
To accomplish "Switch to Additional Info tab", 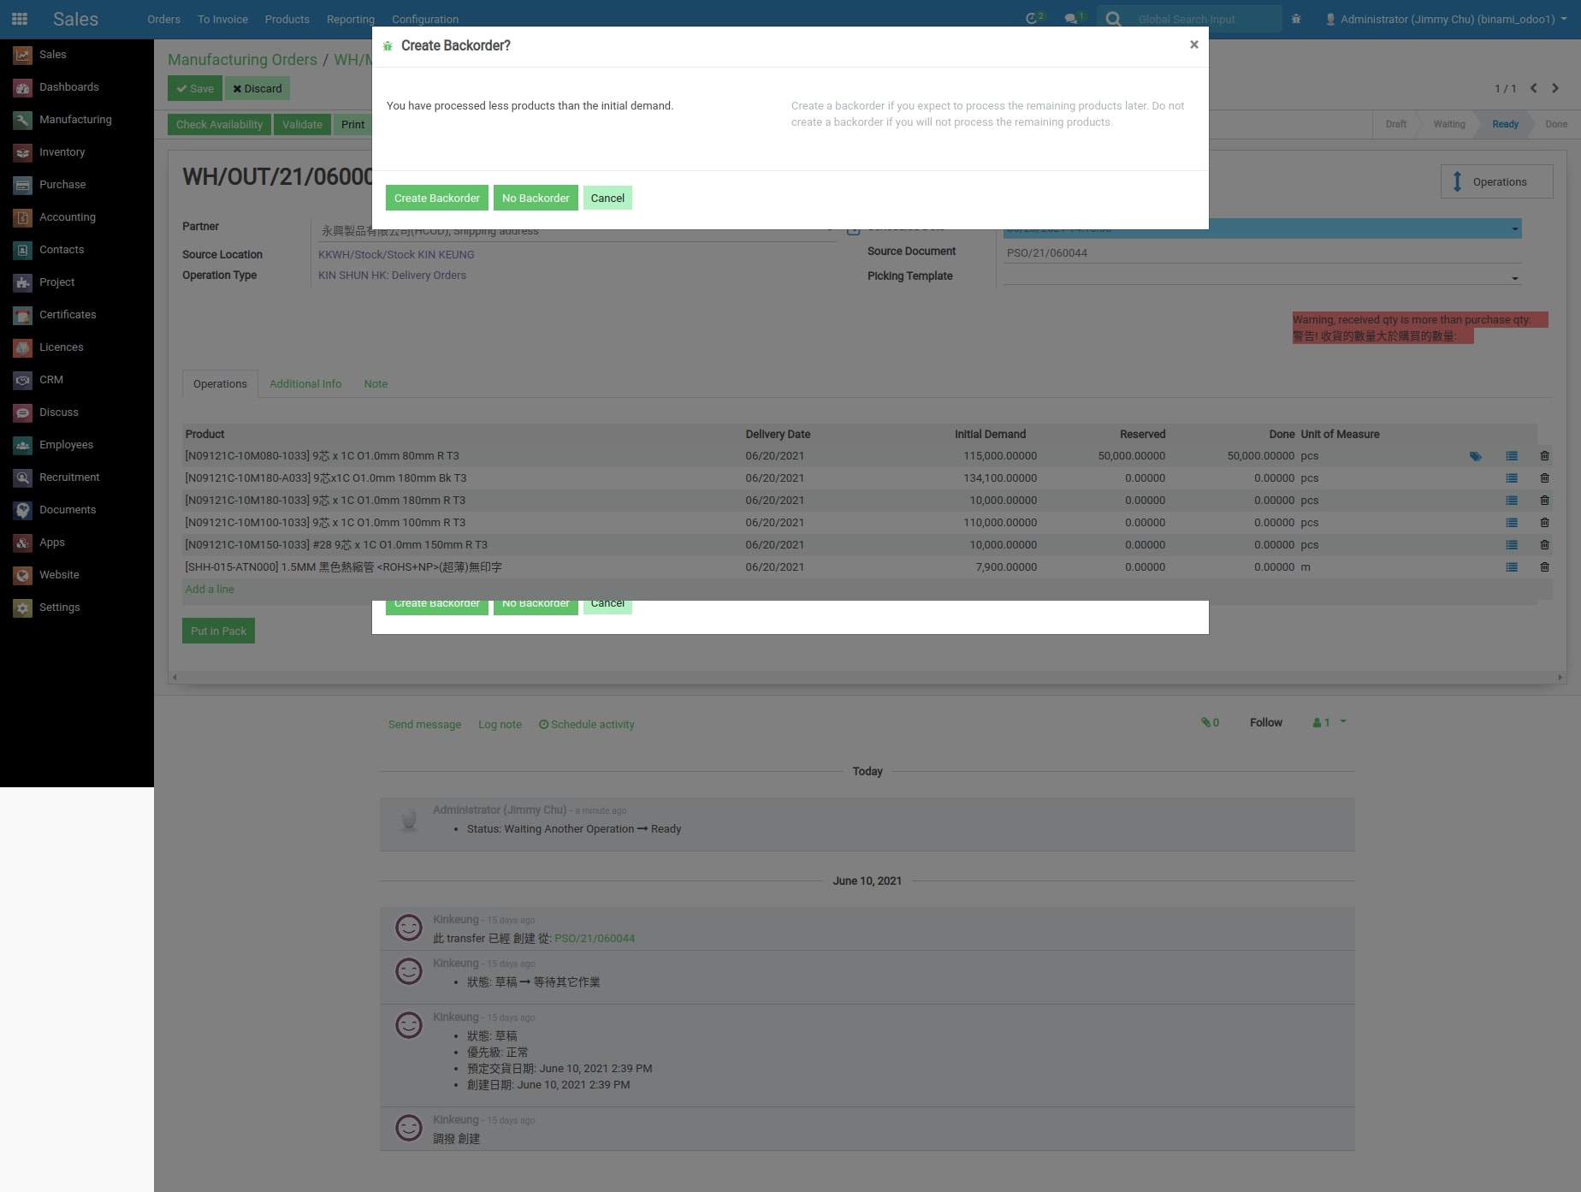I will [x=305, y=384].
